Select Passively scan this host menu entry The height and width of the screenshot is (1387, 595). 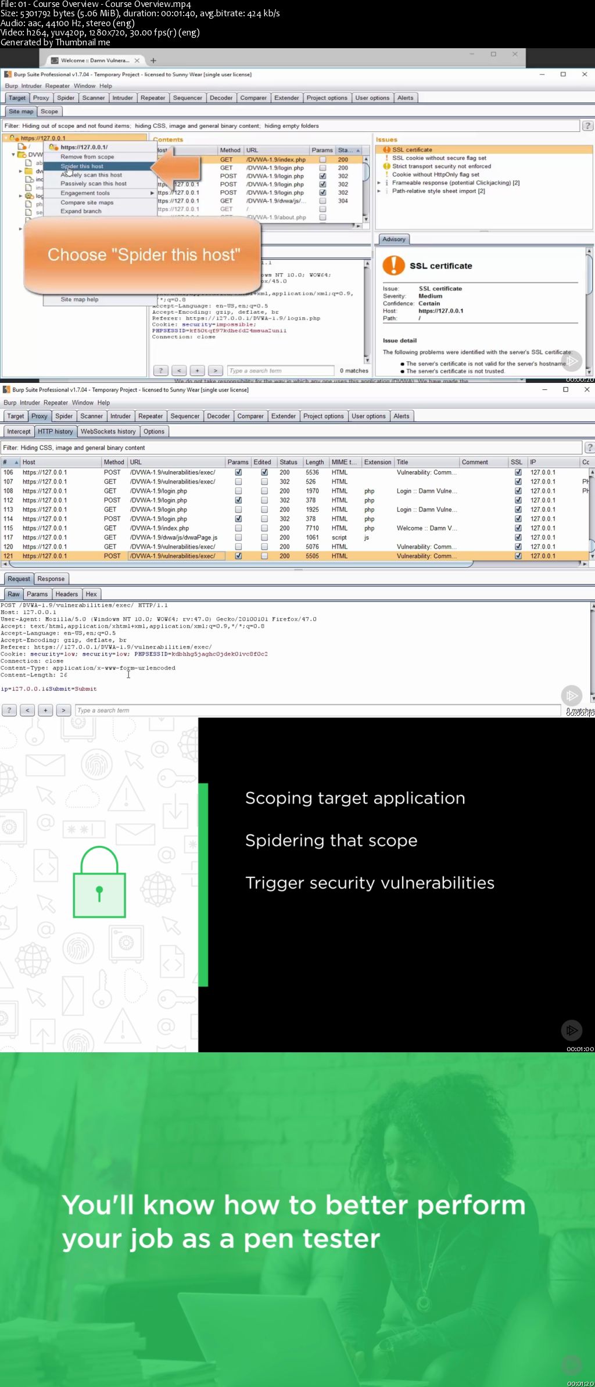pos(94,184)
